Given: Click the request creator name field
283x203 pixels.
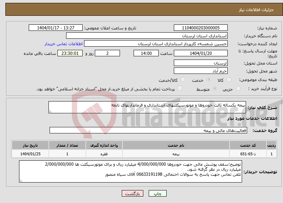Looking at the screenshot, I should click(156, 44).
